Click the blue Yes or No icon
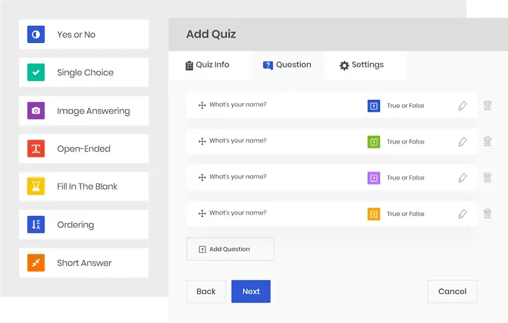This screenshot has height=323, width=508. coord(36,34)
